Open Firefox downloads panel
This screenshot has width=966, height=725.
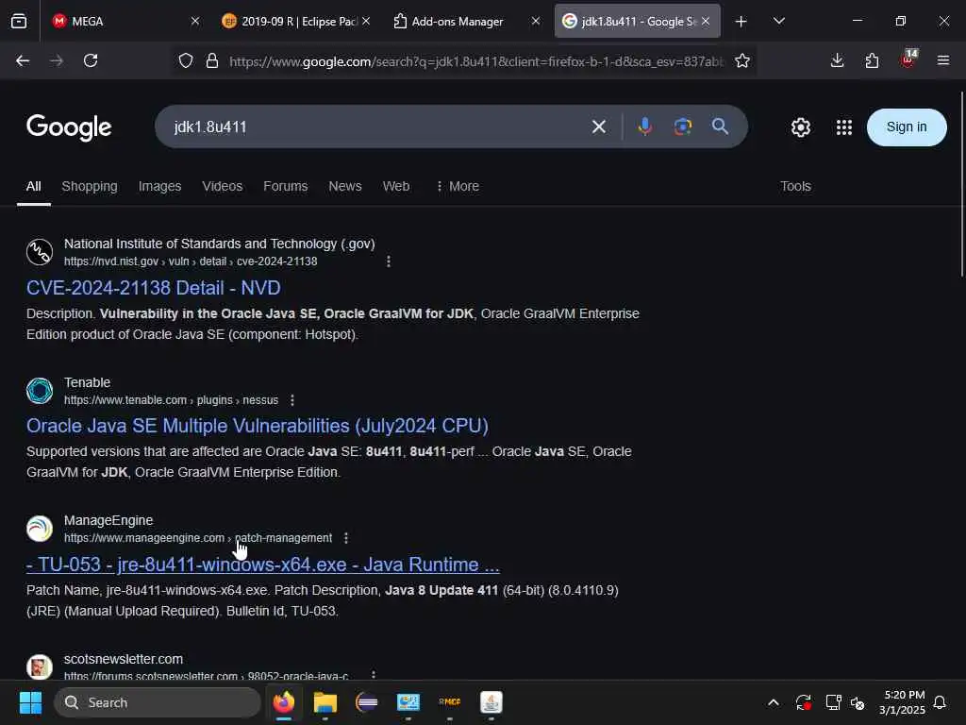click(x=837, y=60)
